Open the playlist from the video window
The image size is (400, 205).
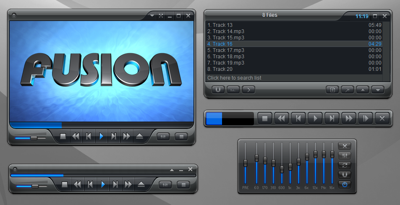(x=181, y=137)
